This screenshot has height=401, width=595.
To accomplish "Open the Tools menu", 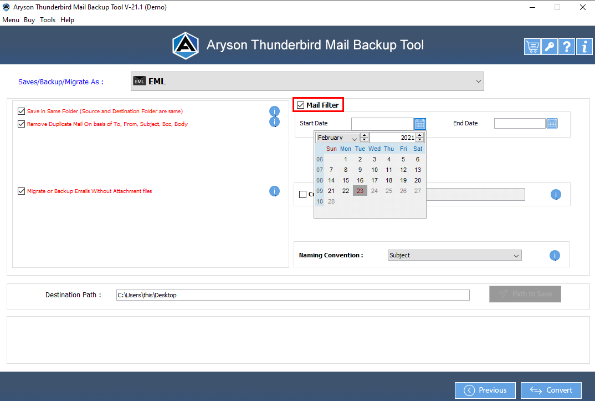I will click(48, 20).
